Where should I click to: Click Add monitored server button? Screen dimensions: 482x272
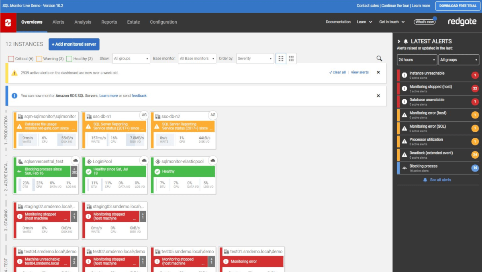coord(74,44)
